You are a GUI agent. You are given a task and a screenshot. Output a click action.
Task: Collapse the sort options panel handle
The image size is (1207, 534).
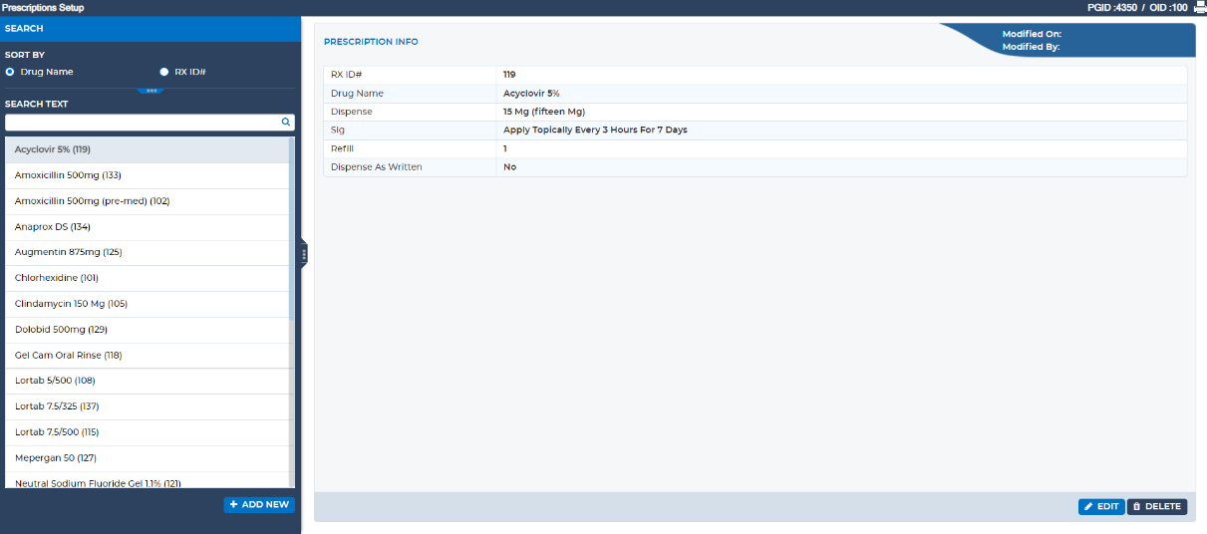[151, 91]
